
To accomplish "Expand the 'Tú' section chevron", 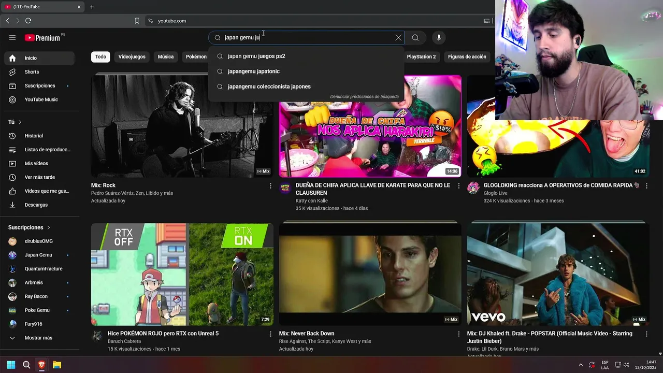I will click(20, 122).
